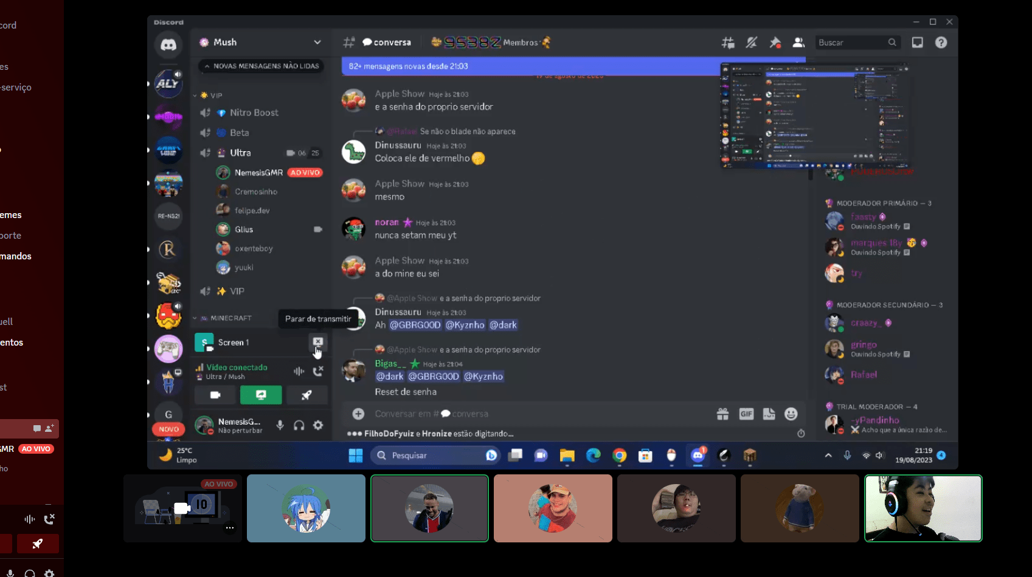The width and height of the screenshot is (1032, 577).
Task: Toggle conversa channel notification mute bell
Action: pos(752,43)
